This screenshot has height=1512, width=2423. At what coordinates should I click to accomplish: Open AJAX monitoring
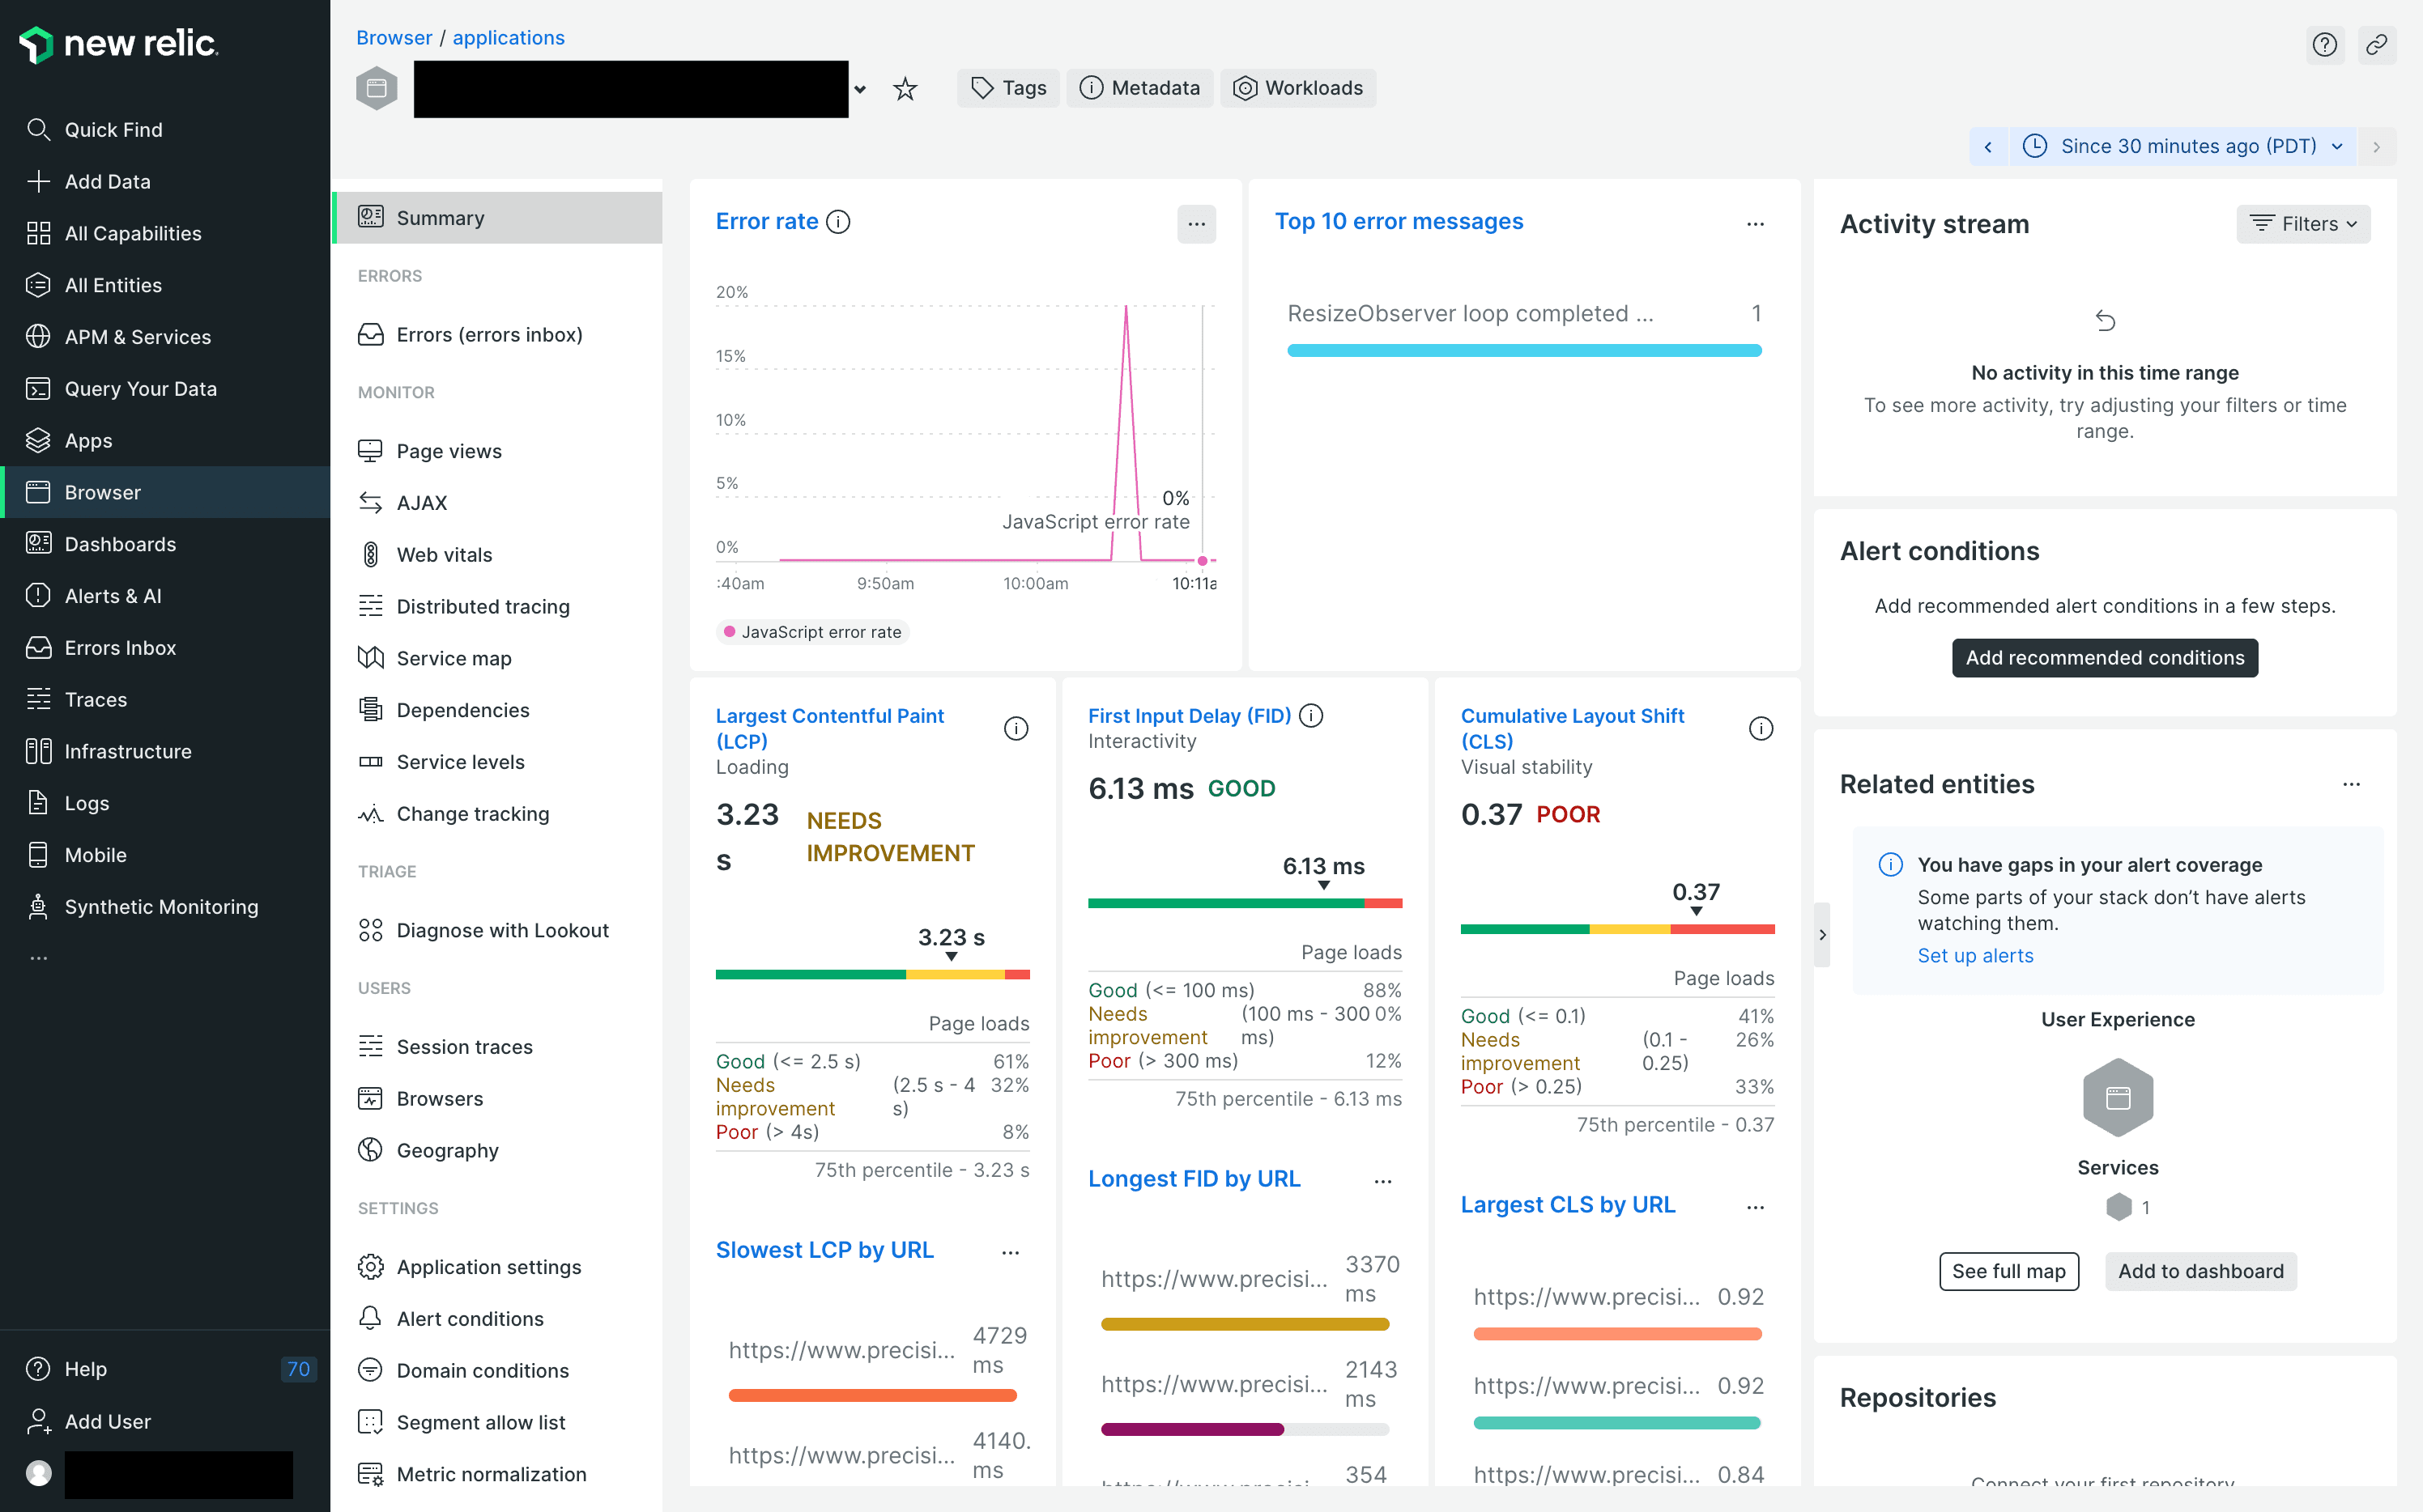[x=402, y=503]
